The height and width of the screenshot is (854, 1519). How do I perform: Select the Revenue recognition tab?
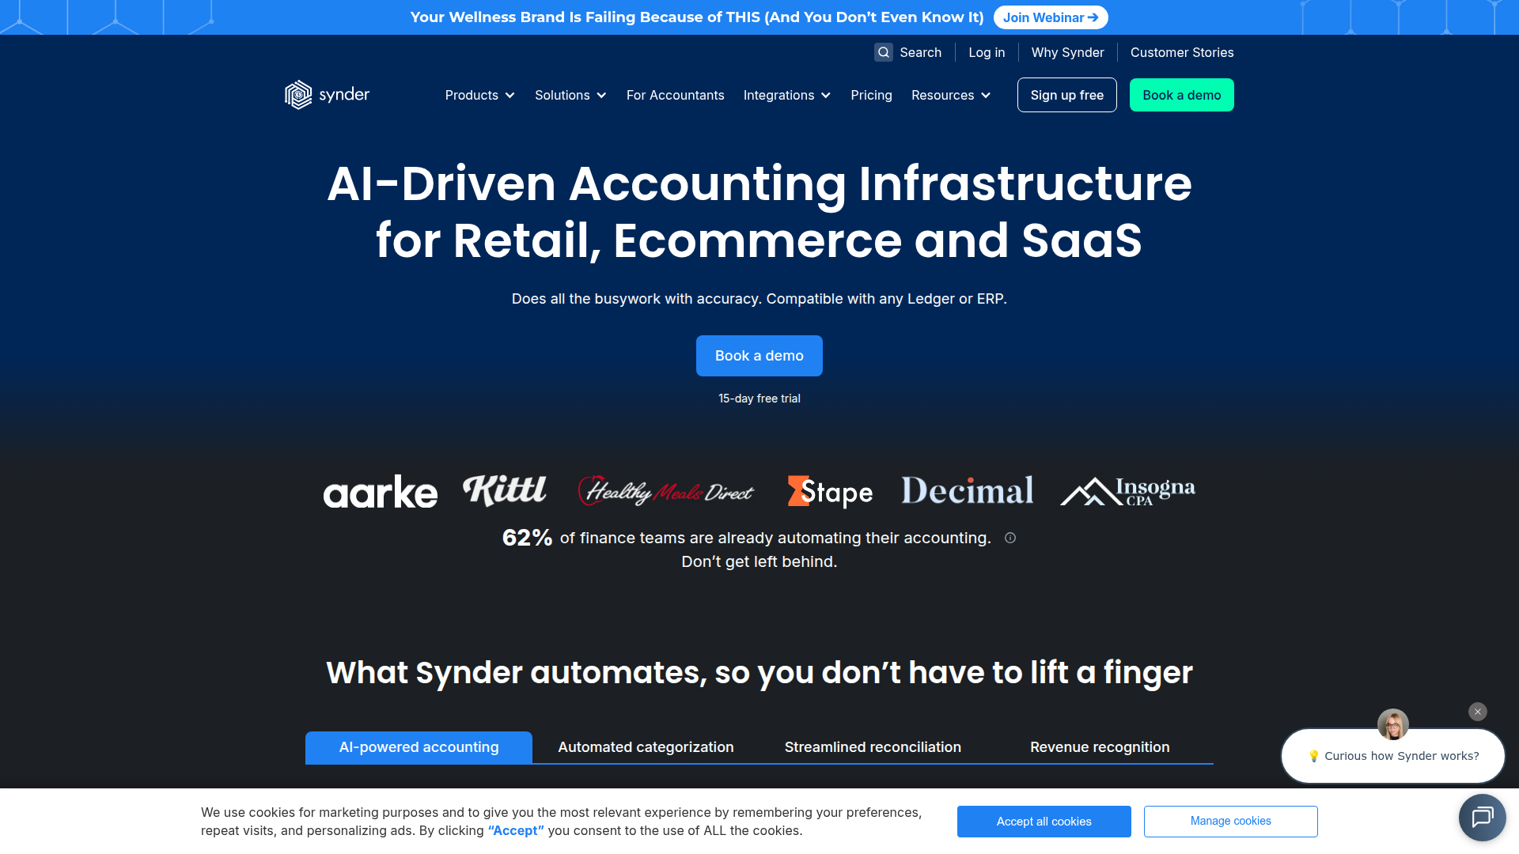click(x=1100, y=747)
